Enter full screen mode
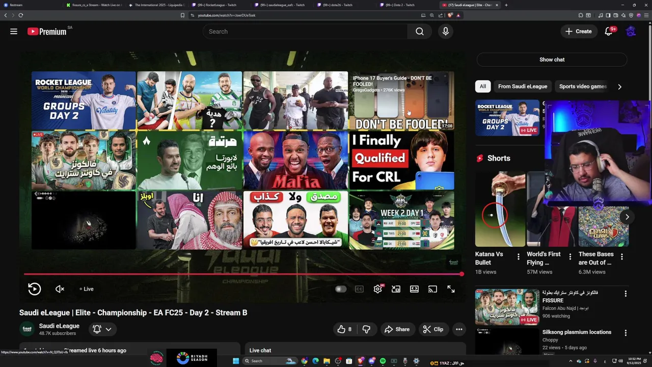Screen dimensions: 652x367 [451, 289]
